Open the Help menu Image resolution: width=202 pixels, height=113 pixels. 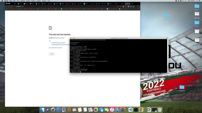[49, 1]
